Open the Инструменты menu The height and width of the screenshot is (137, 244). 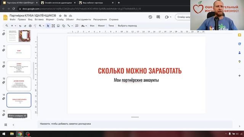[83, 19]
